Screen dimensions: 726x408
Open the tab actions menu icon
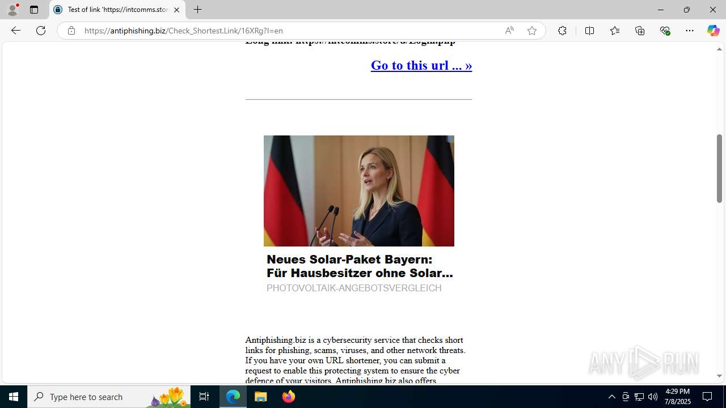coord(34,10)
